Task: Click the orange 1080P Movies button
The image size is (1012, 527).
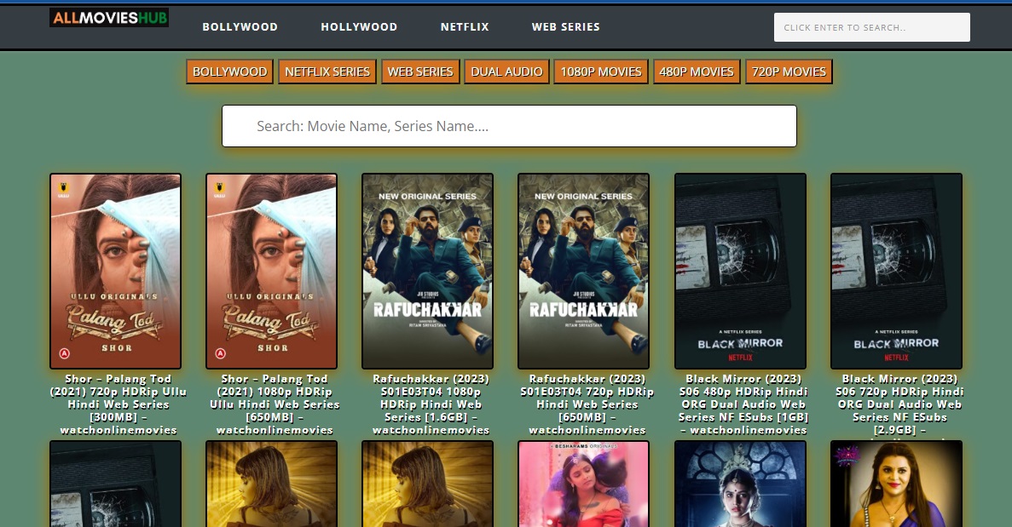Action: point(601,72)
